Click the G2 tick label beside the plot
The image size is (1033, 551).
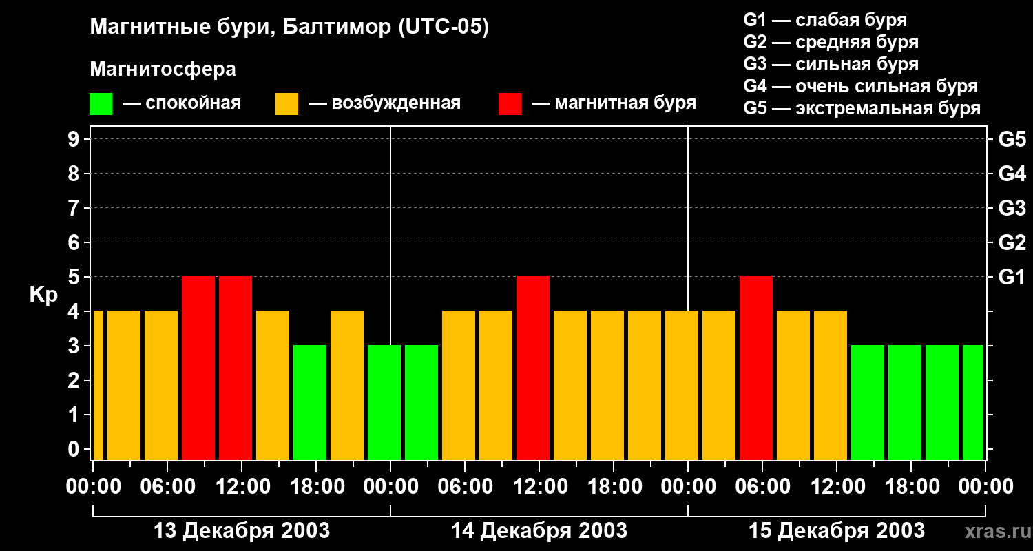tap(1012, 242)
